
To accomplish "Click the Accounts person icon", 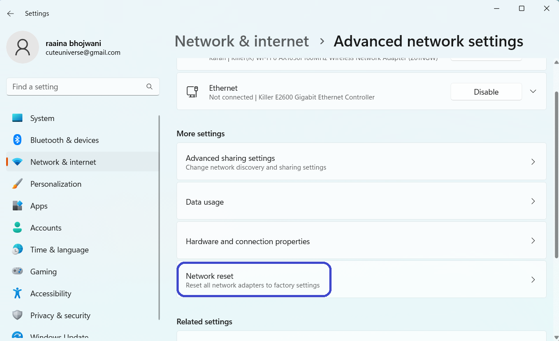I will pos(17,227).
